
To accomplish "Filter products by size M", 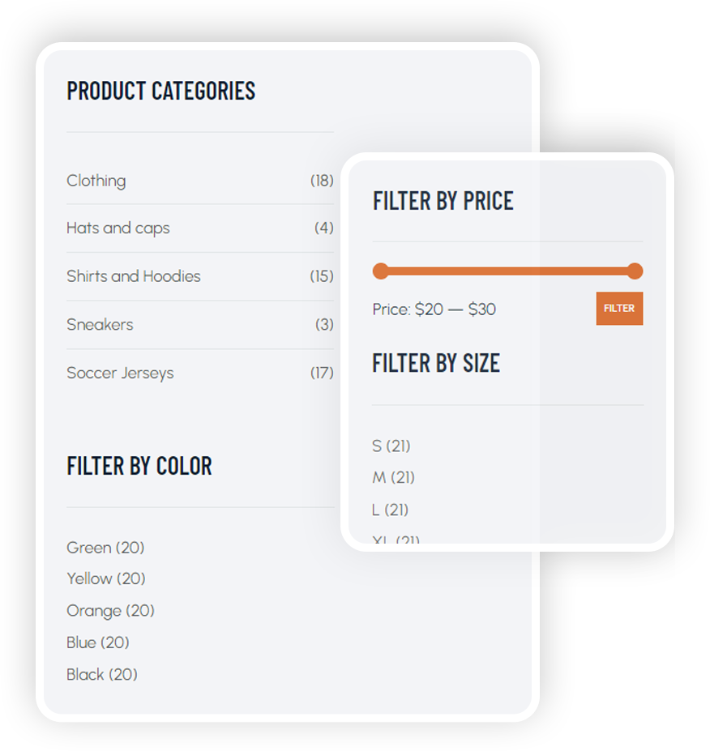I will (393, 477).
